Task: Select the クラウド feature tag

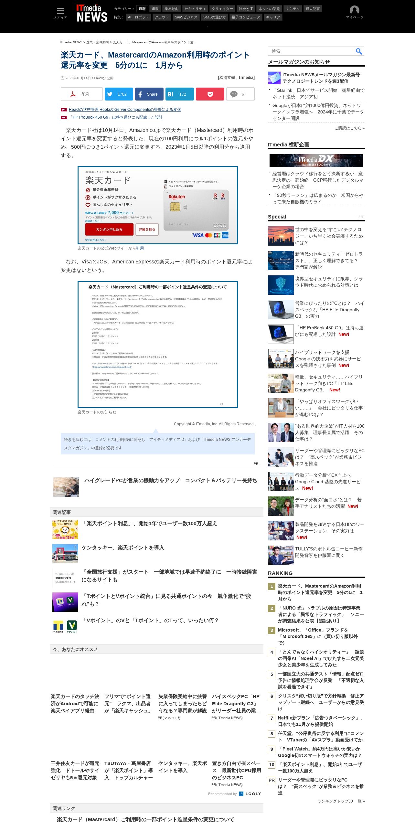Action: click(162, 17)
